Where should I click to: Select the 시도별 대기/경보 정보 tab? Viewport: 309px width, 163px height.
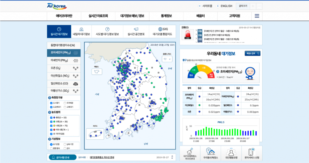tap(107, 31)
